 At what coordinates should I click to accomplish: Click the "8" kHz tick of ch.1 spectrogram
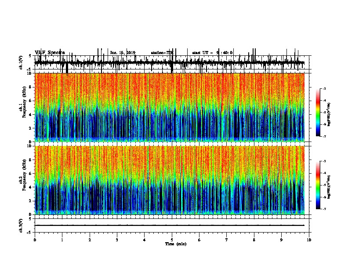point(30,87)
